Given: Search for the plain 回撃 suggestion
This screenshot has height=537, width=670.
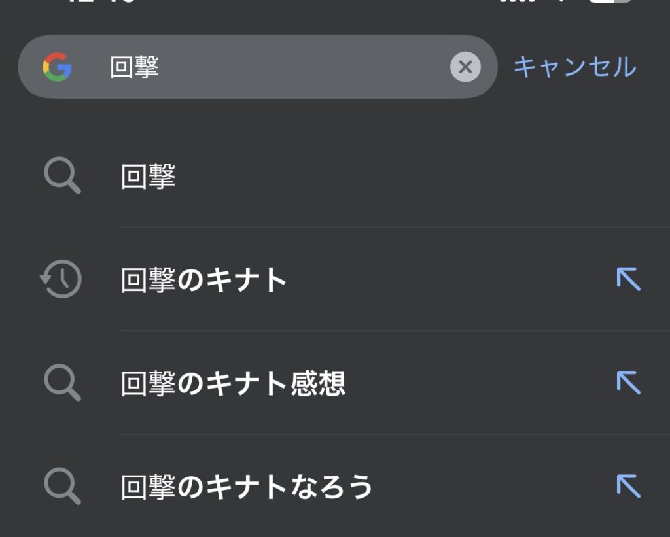Looking at the screenshot, I should [x=149, y=177].
